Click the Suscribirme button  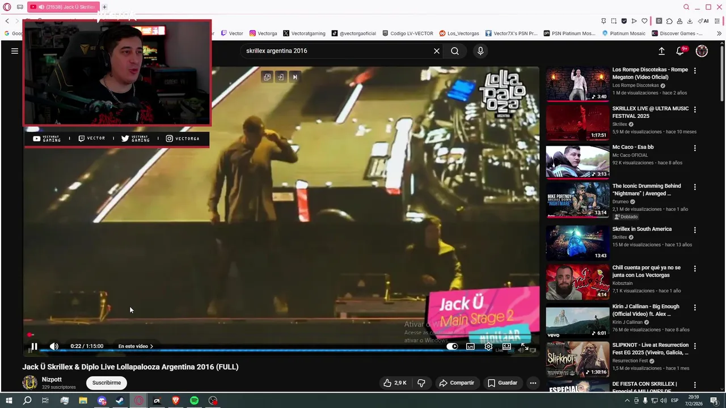pyautogui.click(x=107, y=383)
